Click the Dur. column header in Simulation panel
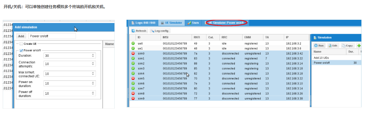The height and width of the screenshot is (123, 365). click(352, 52)
